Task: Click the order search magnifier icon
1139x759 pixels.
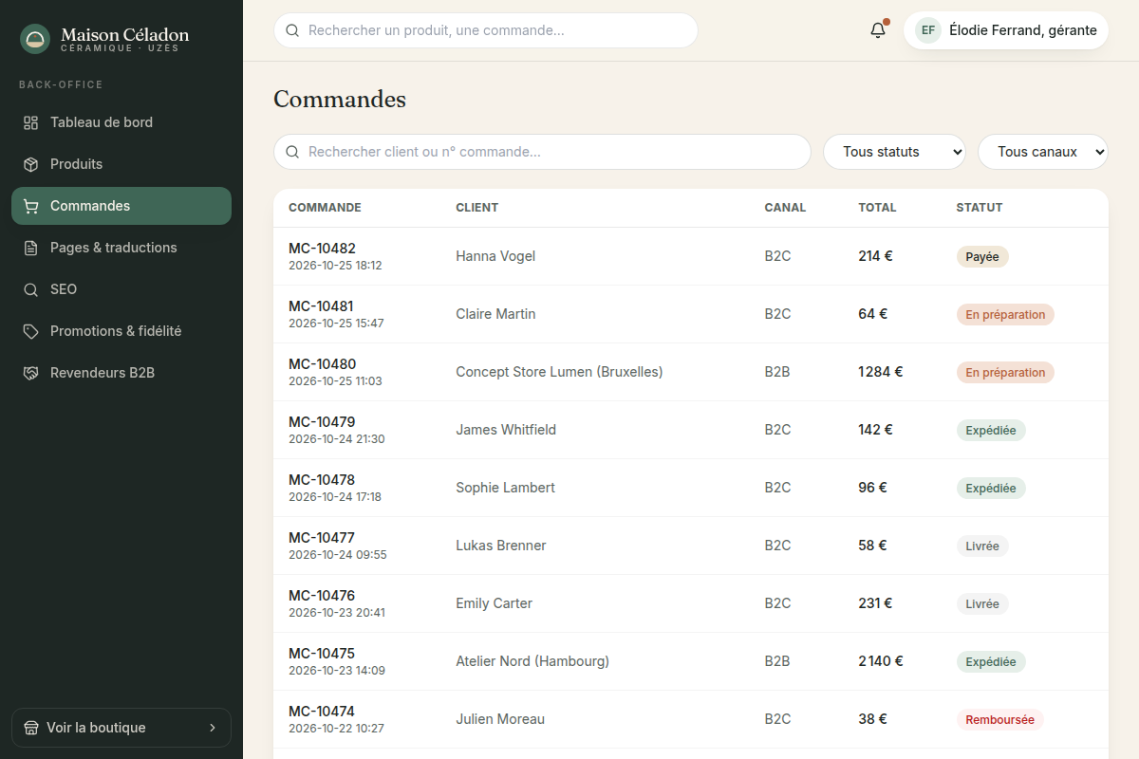Action: tap(292, 152)
